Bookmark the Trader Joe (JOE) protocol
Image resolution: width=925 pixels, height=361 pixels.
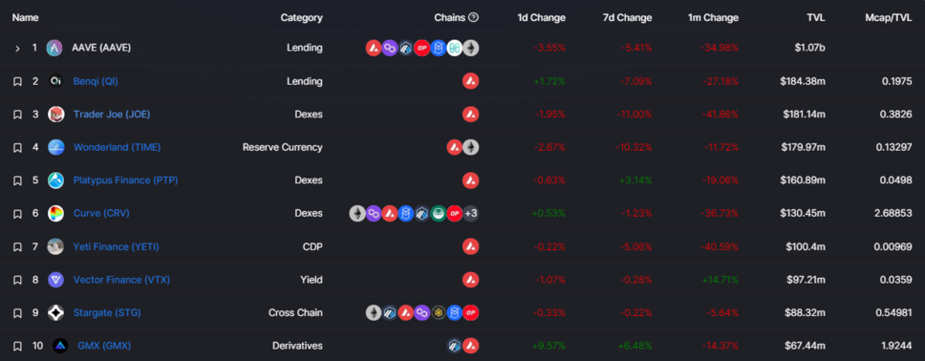click(x=18, y=115)
